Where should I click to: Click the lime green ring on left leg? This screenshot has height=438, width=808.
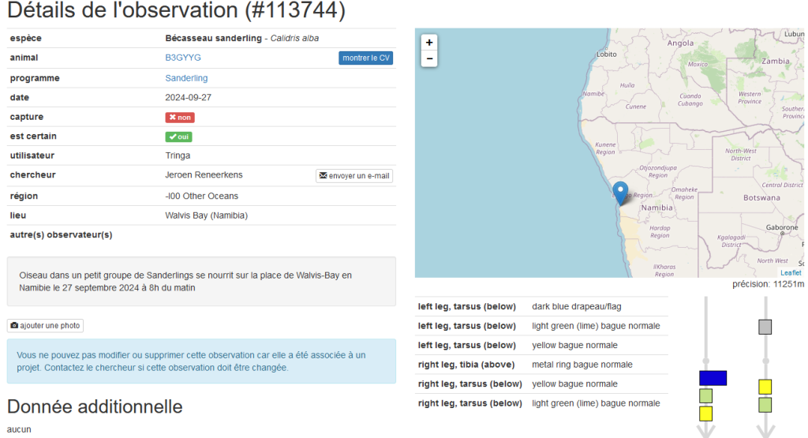click(x=705, y=395)
